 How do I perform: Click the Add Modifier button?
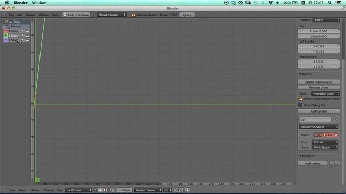point(312,164)
